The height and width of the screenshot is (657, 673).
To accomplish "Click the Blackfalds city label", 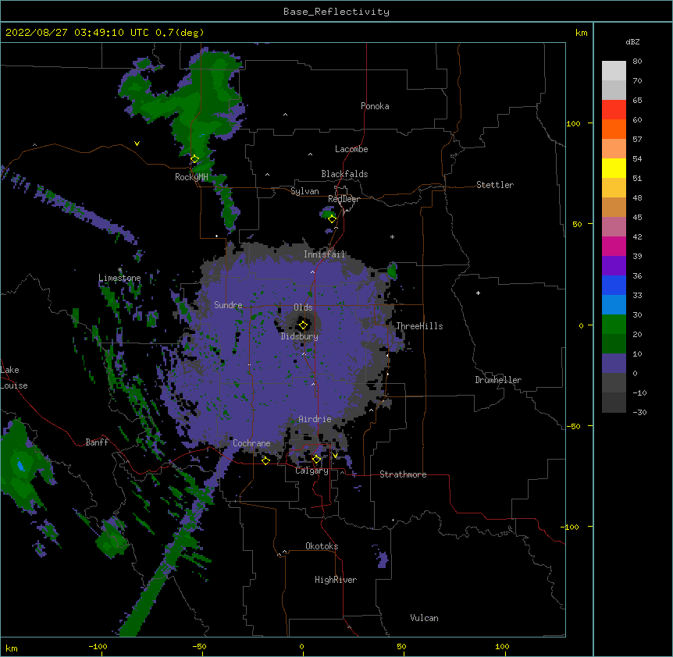I will [x=344, y=174].
